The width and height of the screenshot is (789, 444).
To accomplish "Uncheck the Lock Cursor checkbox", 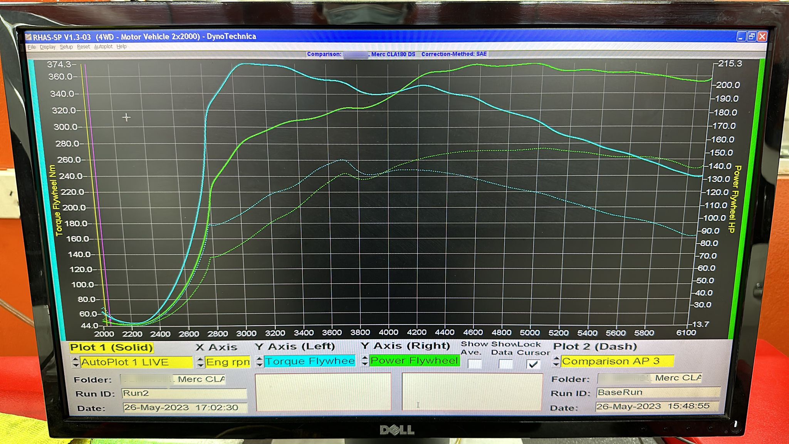I will pyautogui.click(x=533, y=364).
